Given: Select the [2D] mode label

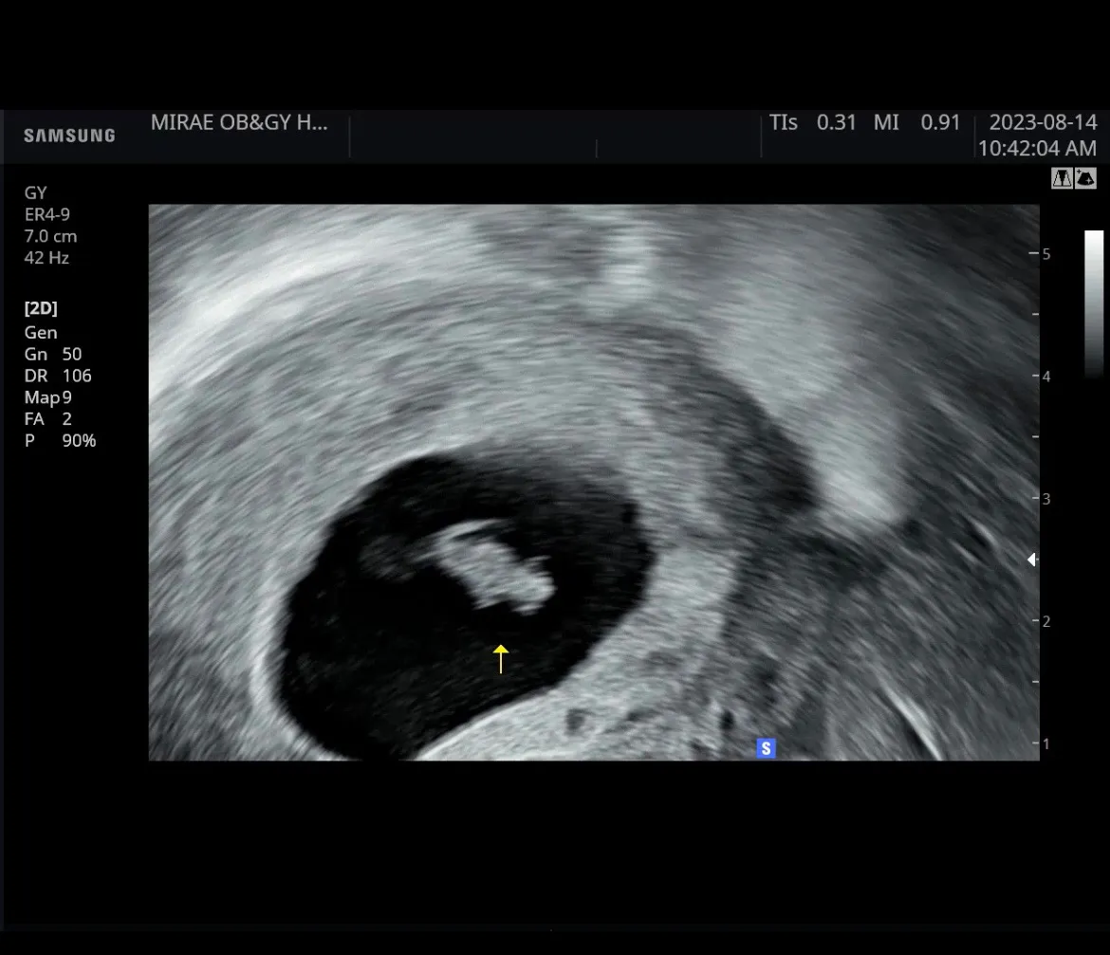Looking at the screenshot, I should (41, 308).
